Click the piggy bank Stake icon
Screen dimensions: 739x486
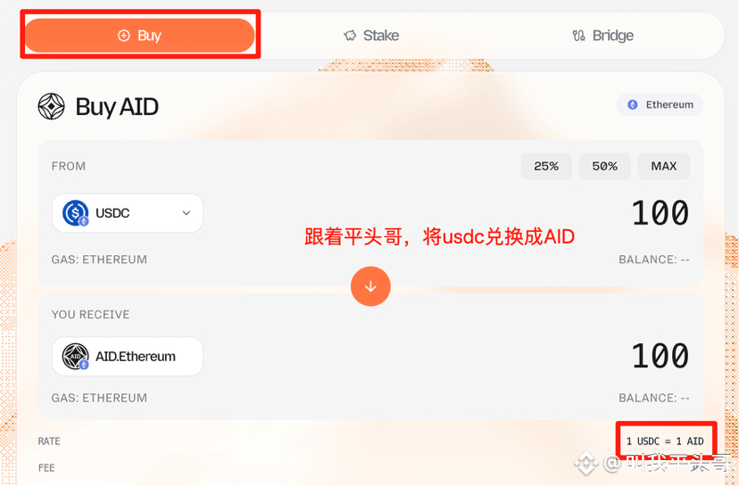[350, 36]
